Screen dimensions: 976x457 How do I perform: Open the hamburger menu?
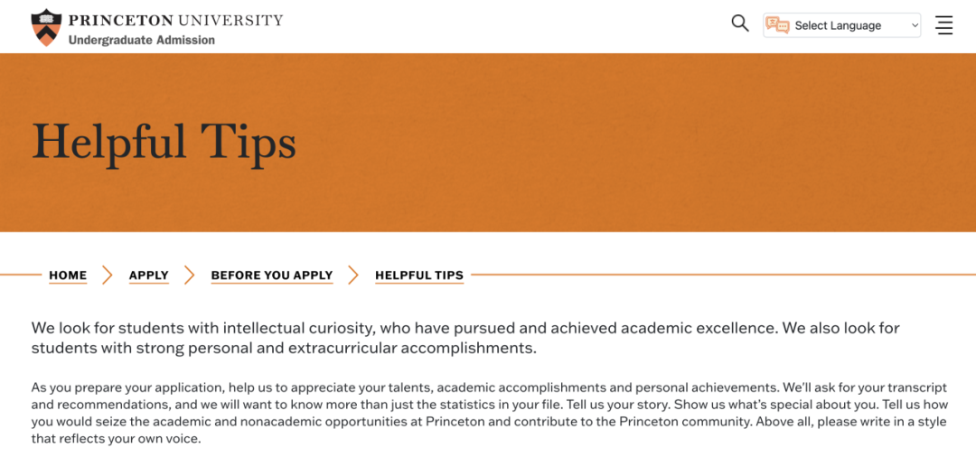[944, 25]
